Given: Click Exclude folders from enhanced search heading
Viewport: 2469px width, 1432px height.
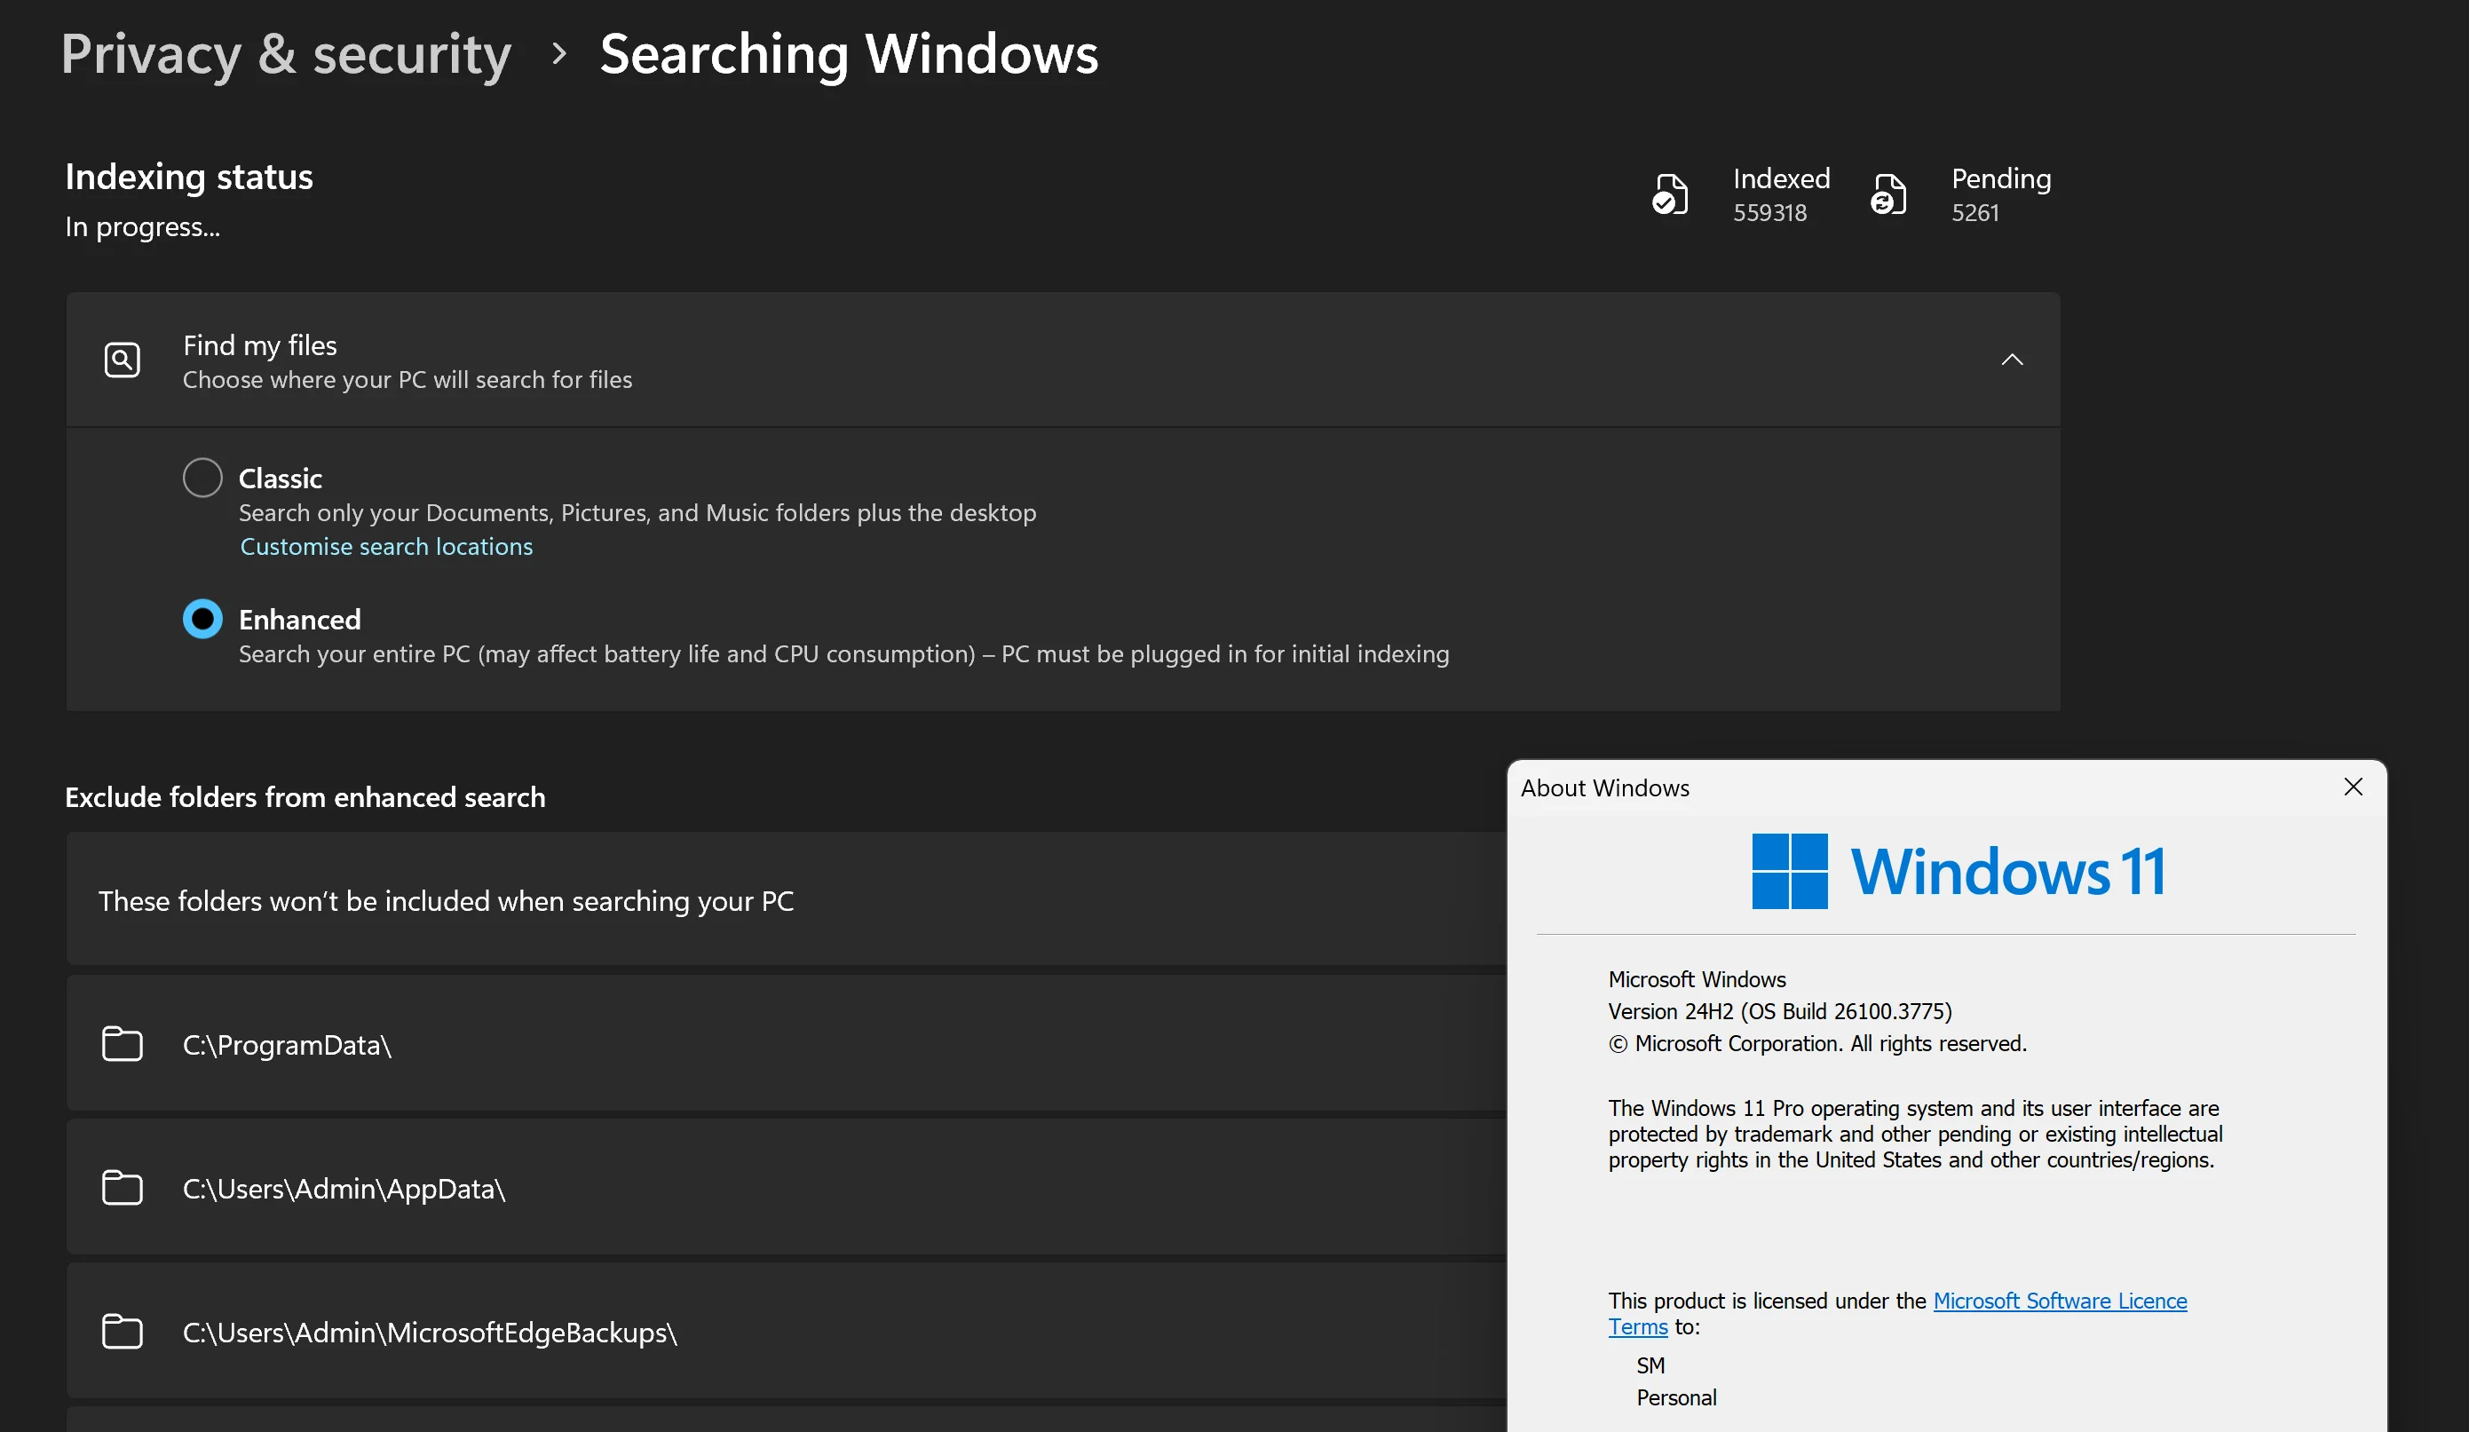Looking at the screenshot, I should pos(305,797).
